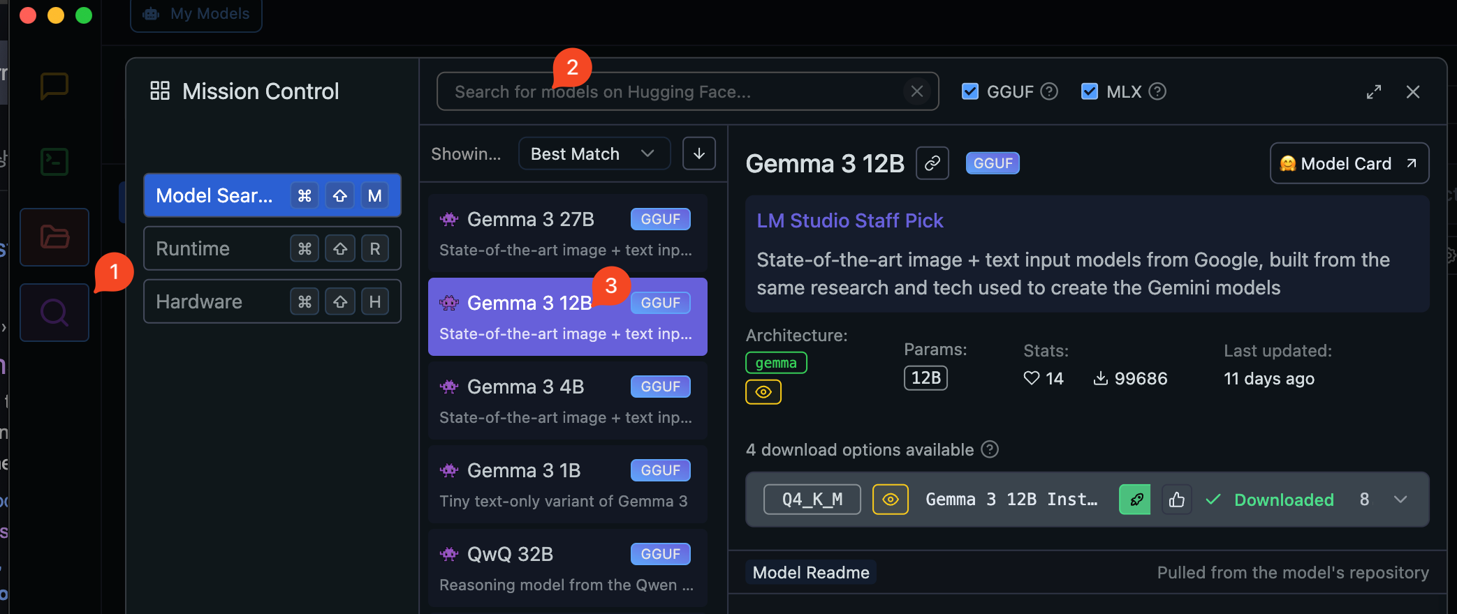Toggle the GGUF format checkbox
The width and height of the screenshot is (1457, 614).
(970, 91)
